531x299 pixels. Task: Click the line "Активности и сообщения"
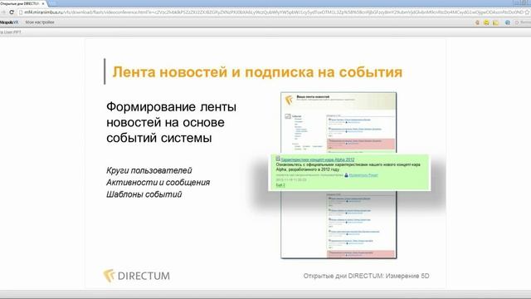(x=158, y=183)
